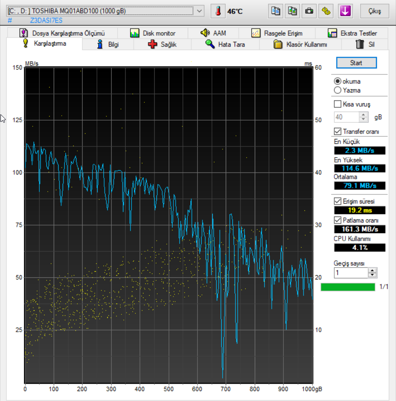Screen dimensions: 396x401
Task: Click the Bilgi info icon
Action: pos(100,44)
